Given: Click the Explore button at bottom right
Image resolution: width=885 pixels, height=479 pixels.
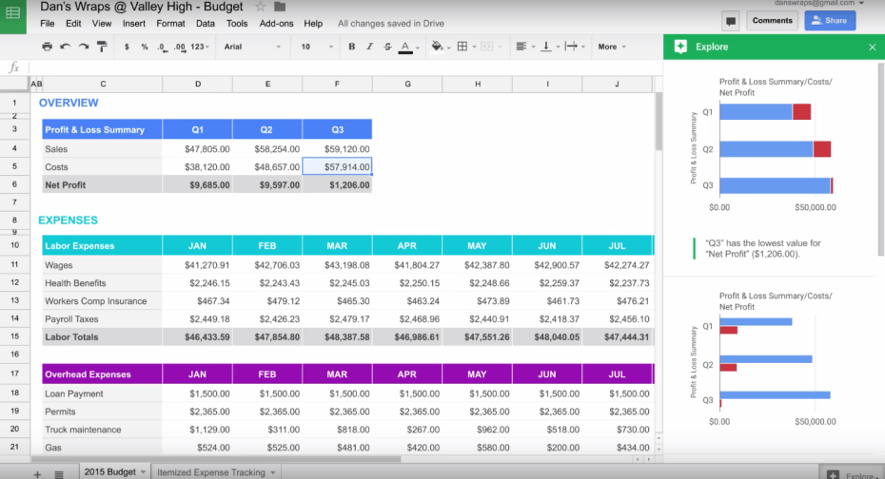Looking at the screenshot, I should tap(851, 474).
